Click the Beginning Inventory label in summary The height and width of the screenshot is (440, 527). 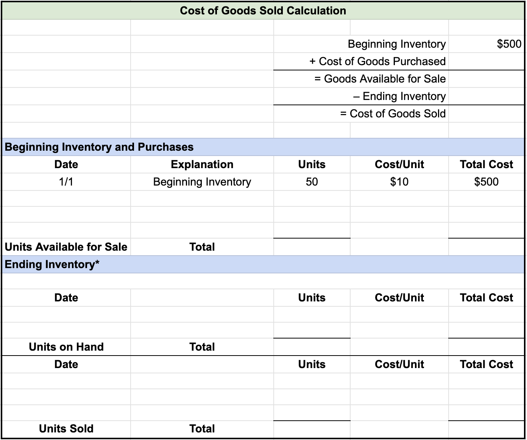(x=397, y=44)
